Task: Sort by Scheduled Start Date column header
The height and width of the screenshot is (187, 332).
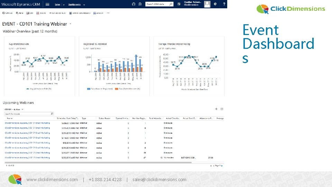Action: click(x=67, y=118)
